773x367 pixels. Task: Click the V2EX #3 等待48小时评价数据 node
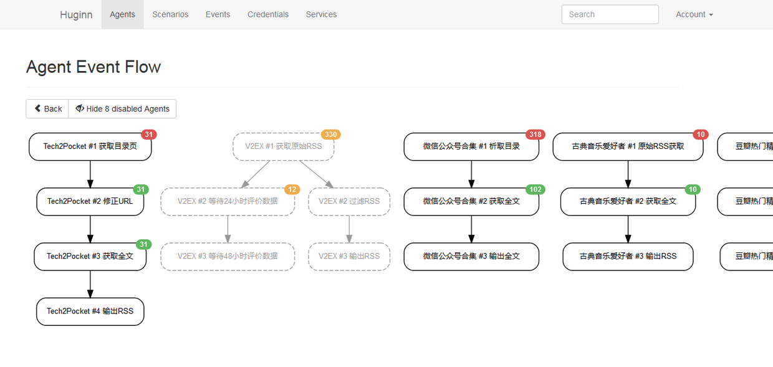click(x=228, y=256)
